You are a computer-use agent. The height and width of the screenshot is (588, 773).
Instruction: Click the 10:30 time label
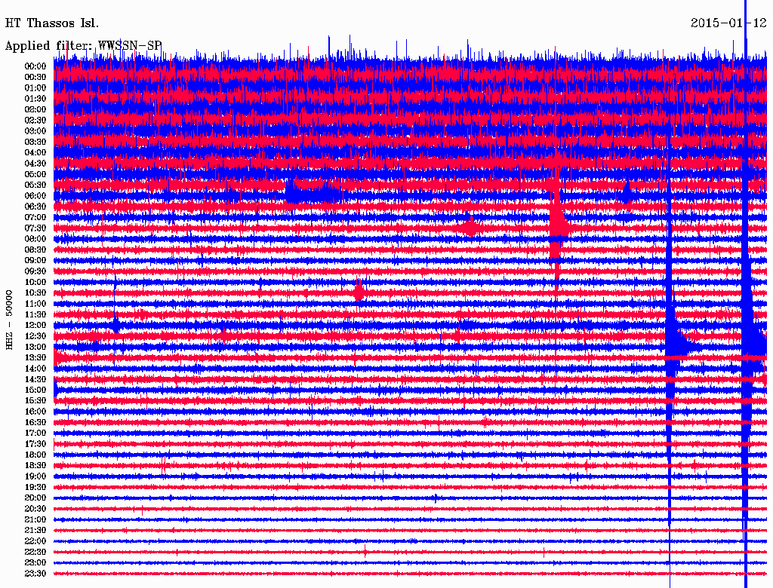point(35,293)
